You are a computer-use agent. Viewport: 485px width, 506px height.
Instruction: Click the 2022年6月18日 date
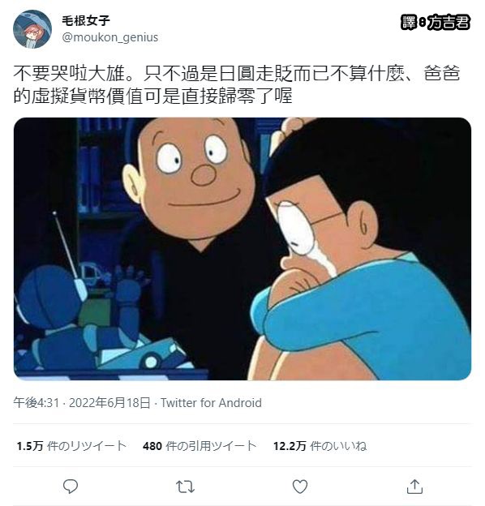(109, 403)
